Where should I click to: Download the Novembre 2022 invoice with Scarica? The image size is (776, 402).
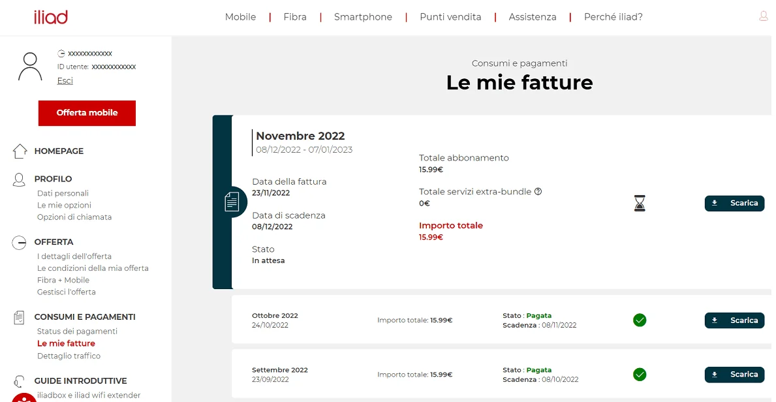click(734, 203)
